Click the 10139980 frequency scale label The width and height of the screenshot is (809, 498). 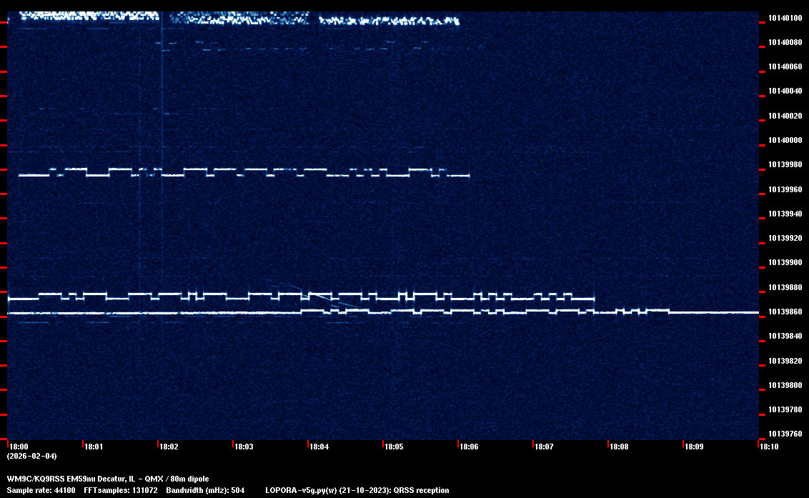pos(785,165)
